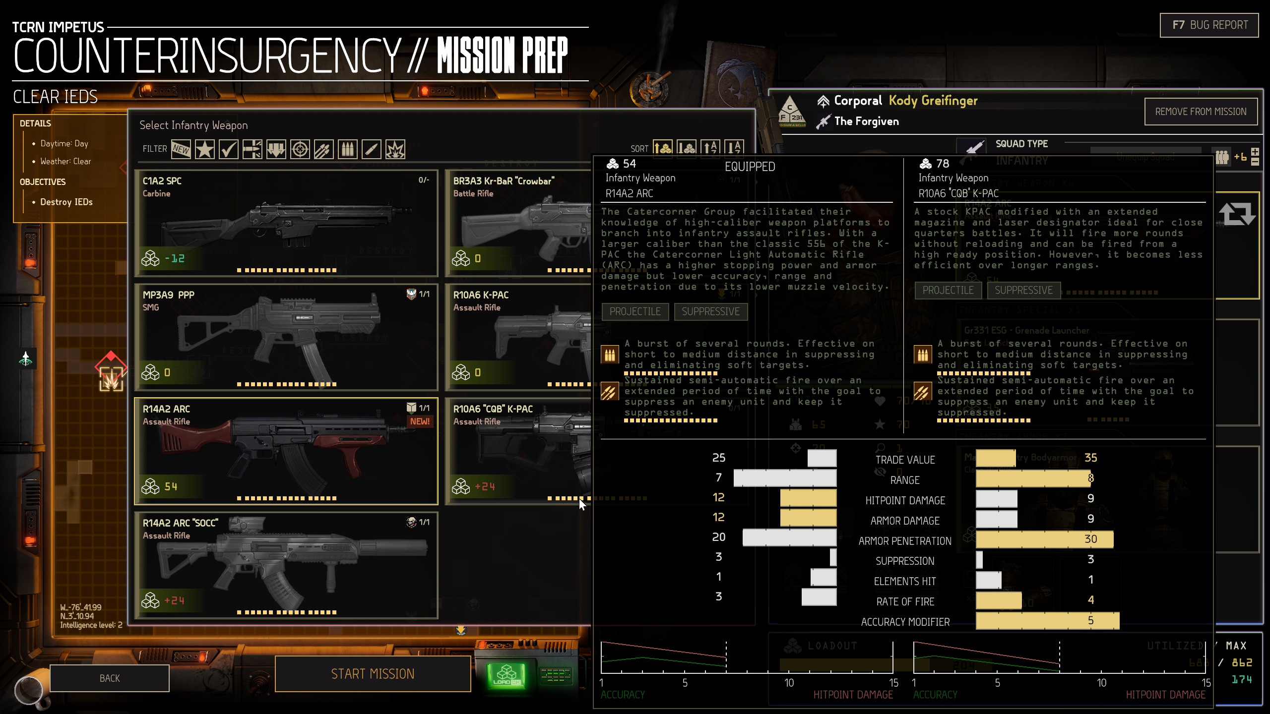This screenshot has height=714, width=1270.
Task: Sort by supply cost ascending
Action: 663,148
